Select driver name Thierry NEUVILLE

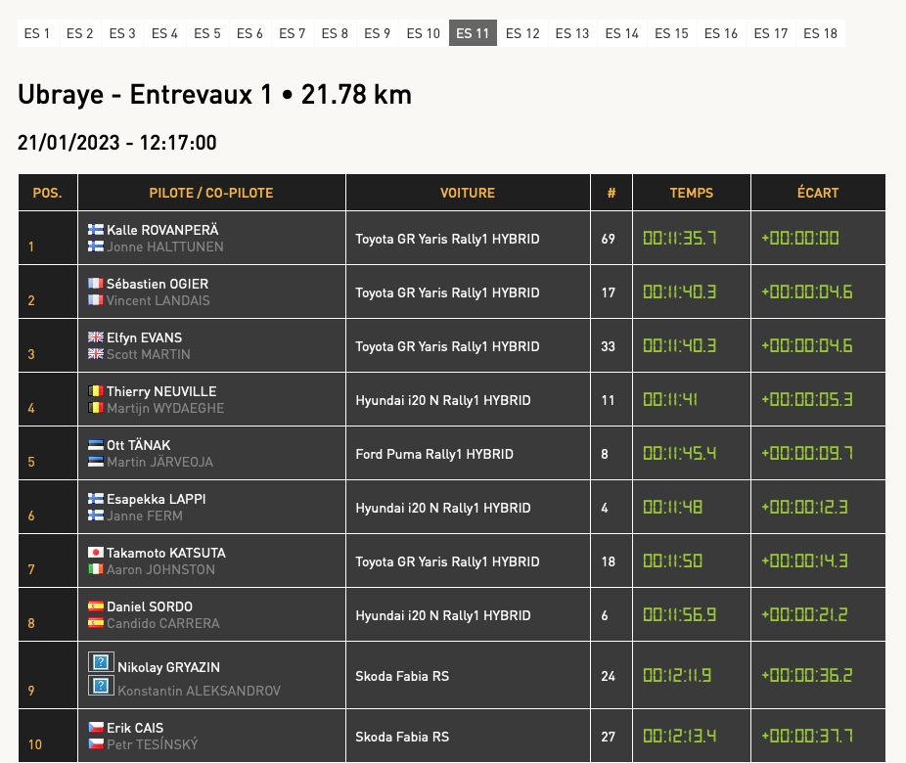[x=161, y=391]
